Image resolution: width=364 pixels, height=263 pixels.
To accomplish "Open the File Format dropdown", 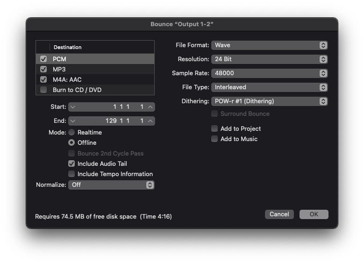I will coord(269,45).
